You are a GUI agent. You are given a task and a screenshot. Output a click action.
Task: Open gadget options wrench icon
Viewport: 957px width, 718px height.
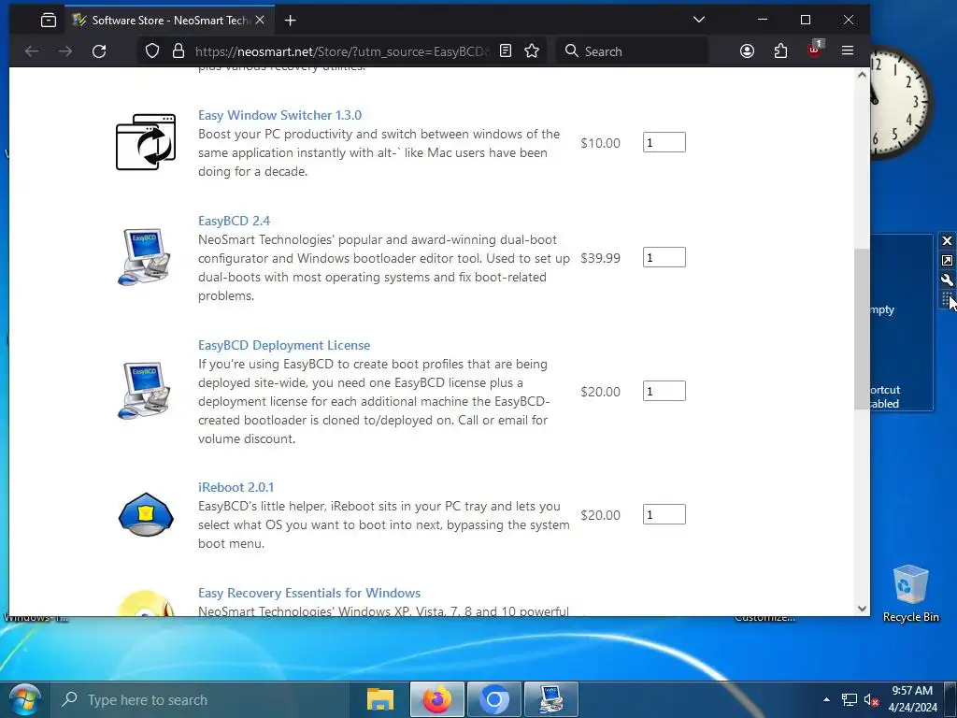(947, 280)
